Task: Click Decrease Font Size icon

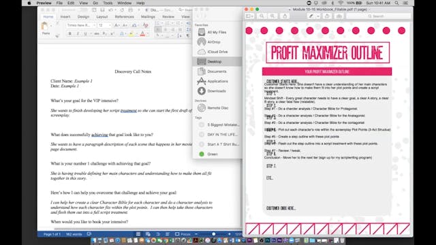Action: (x=125, y=25)
